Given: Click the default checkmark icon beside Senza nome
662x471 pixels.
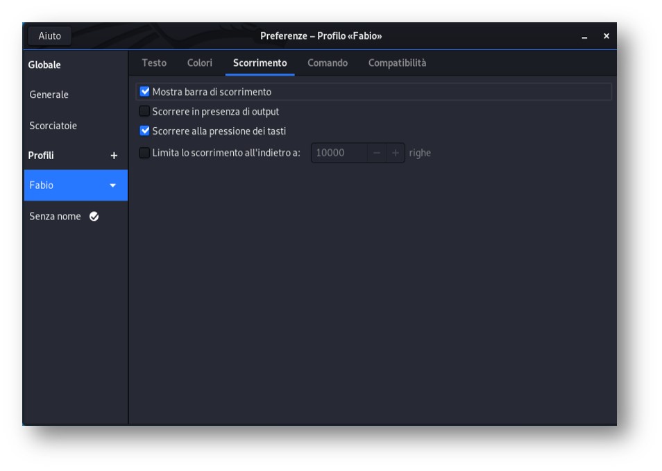Looking at the screenshot, I should 94,217.
